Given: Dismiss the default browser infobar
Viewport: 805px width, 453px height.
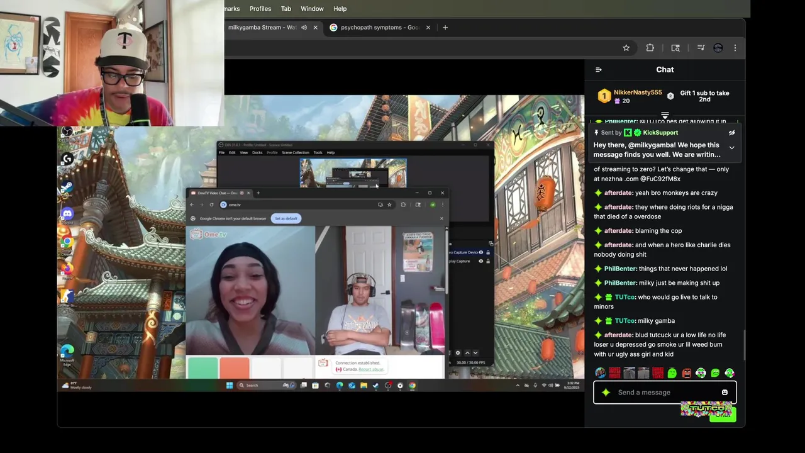Looking at the screenshot, I should click(x=441, y=218).
